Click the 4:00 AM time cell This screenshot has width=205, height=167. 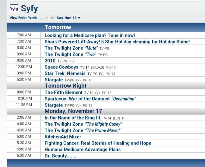point(24,124)
